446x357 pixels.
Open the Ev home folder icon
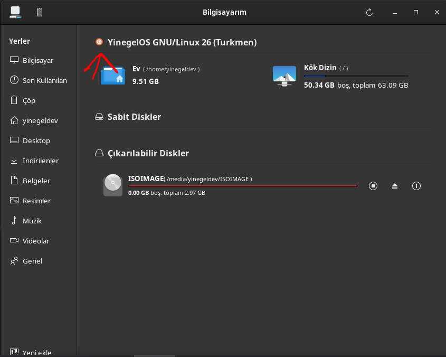pos(113,75)
